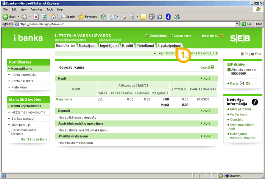Image resolution: width=265 pixels, height=179 pixels.
Task: Open the Valūtu kursi link
Action: click(x=238, y=114)
